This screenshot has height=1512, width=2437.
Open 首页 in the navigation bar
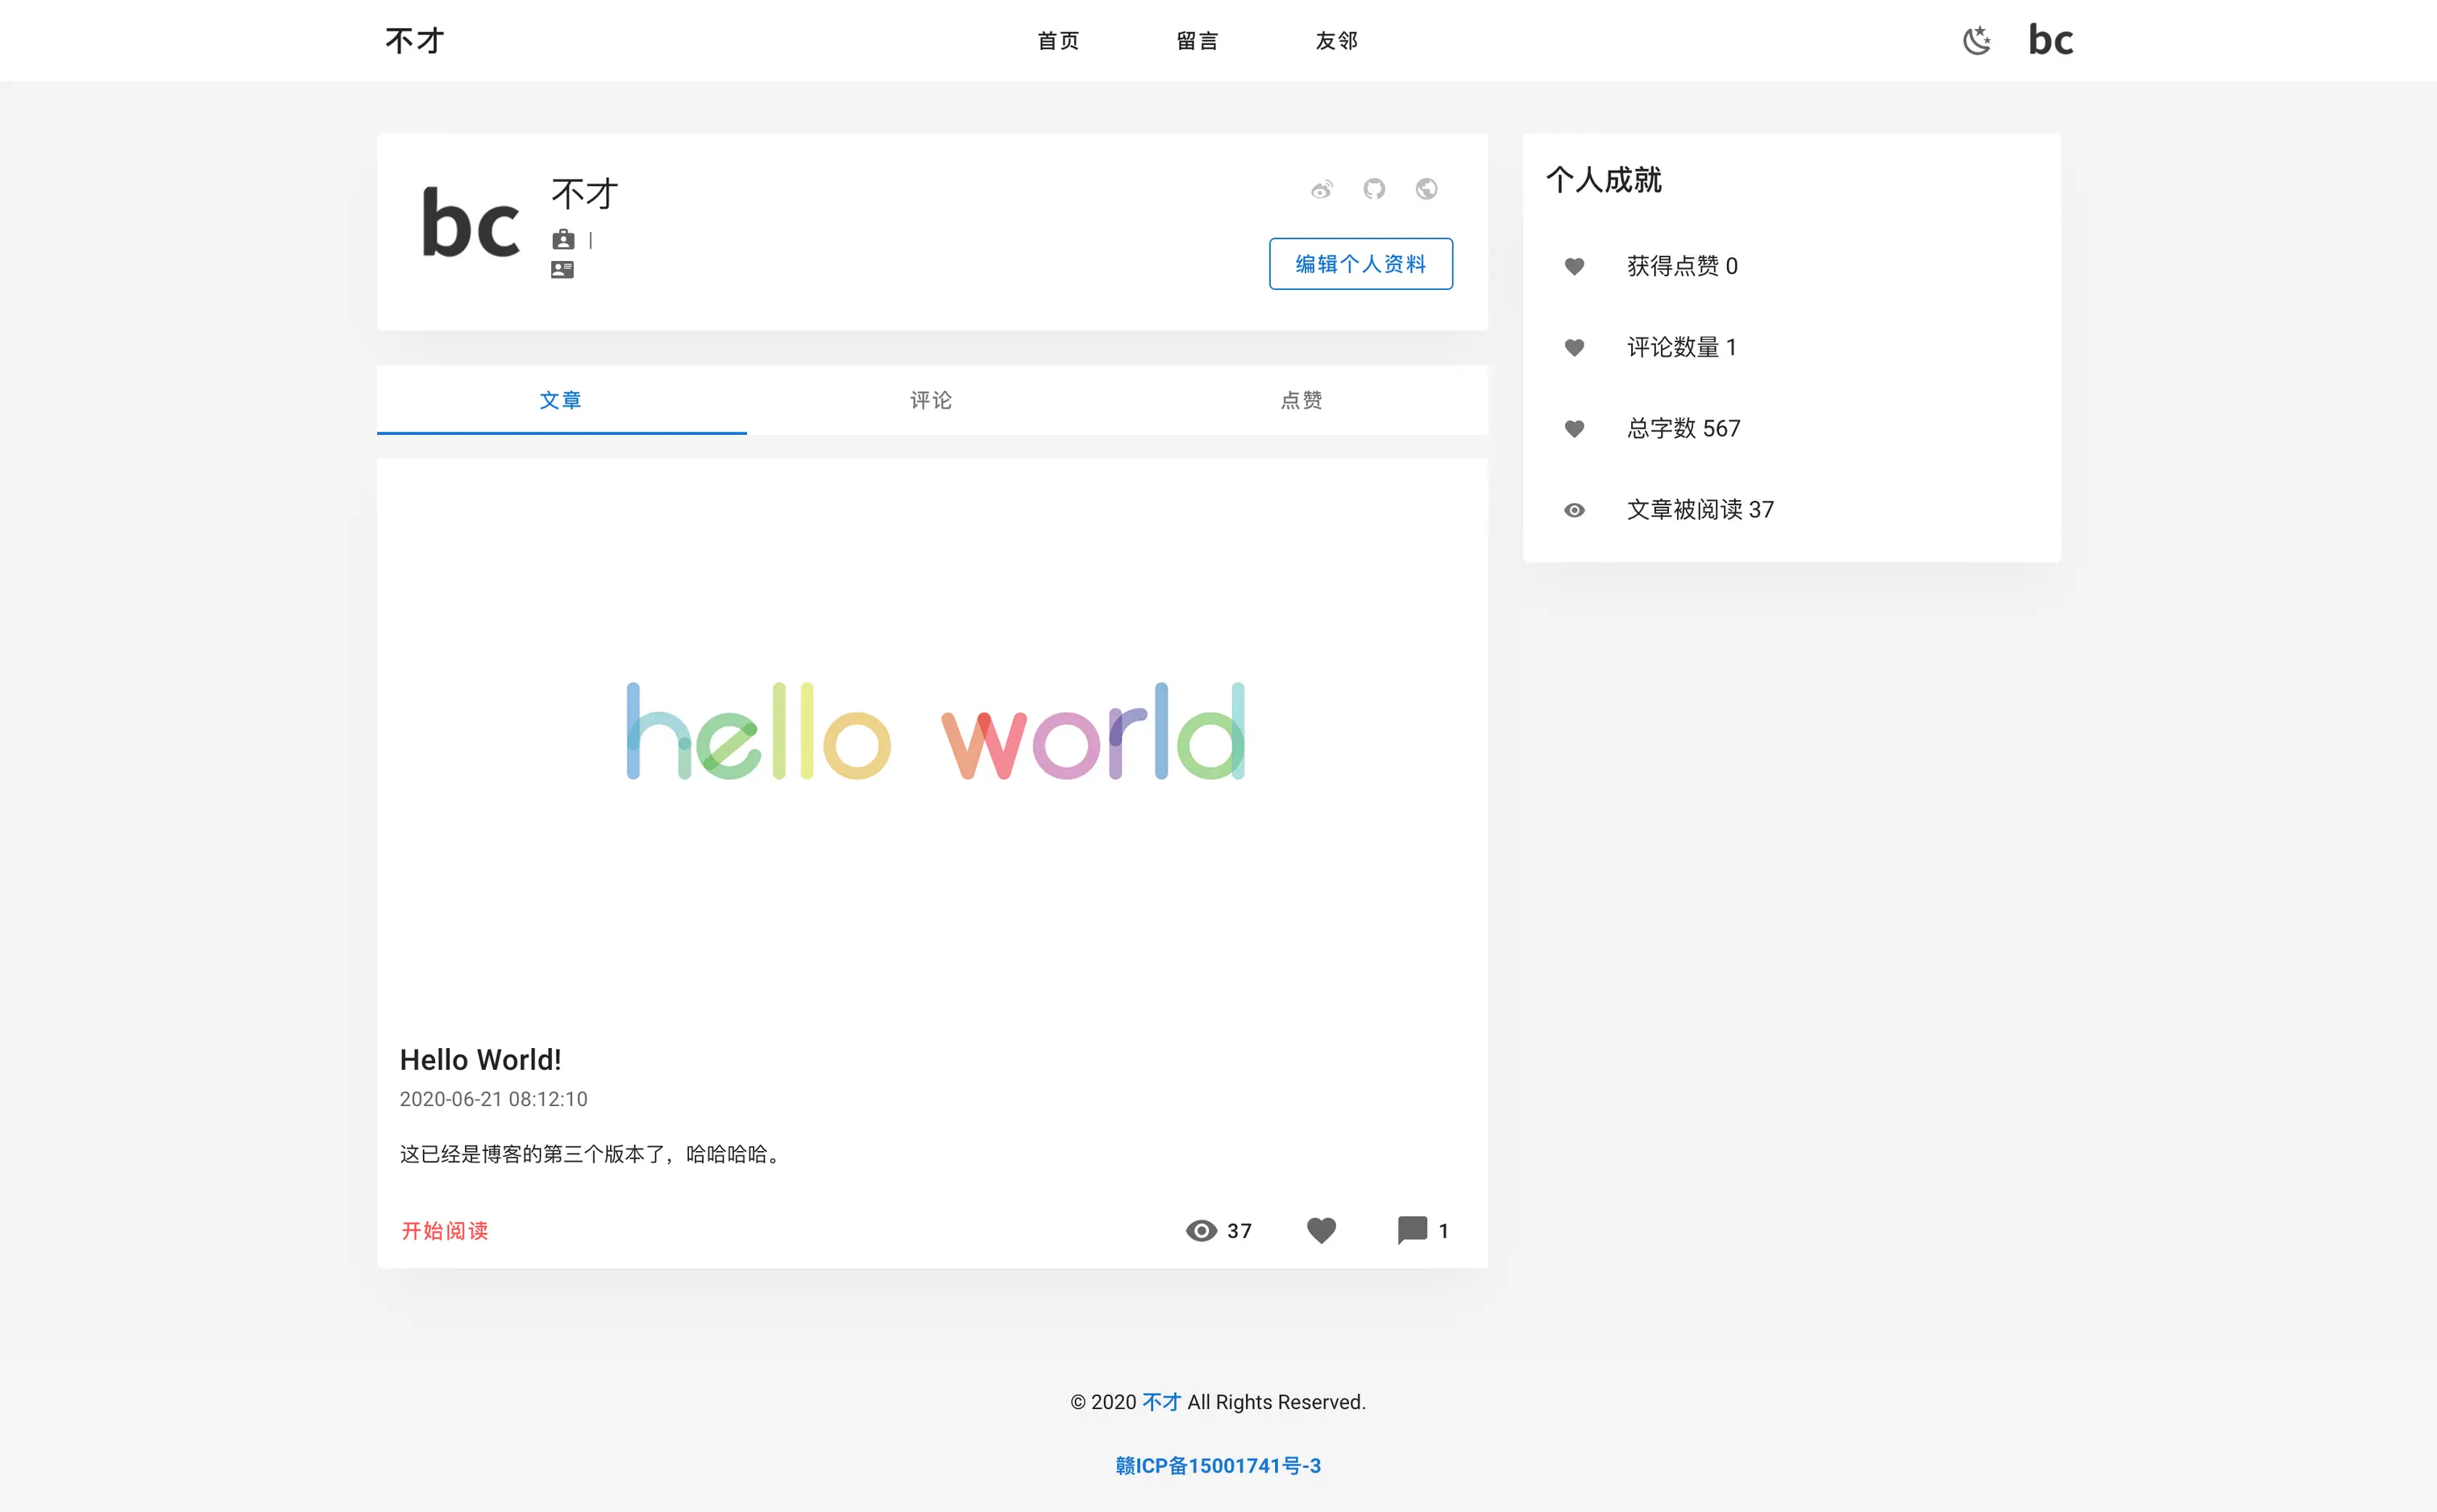click(x=1057, y=41)
